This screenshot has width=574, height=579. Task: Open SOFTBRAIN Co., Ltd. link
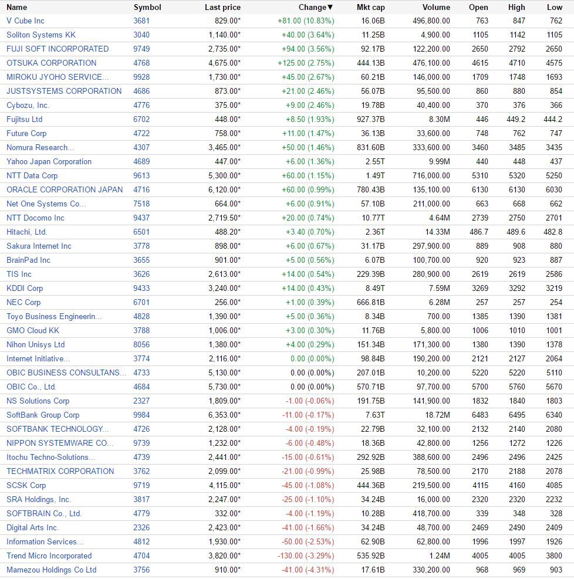click(44, 514)
